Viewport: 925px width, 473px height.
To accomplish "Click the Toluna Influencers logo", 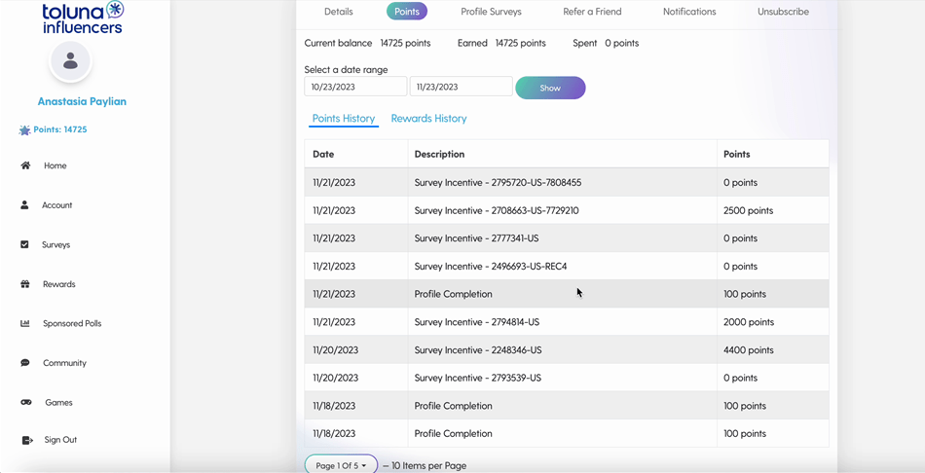I will [83, 18].
